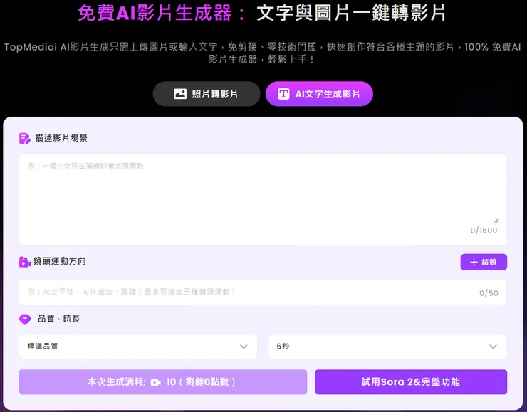
Task: Add a camera shot with ＋鏡頭 button
Action: [x=484, y=262]
